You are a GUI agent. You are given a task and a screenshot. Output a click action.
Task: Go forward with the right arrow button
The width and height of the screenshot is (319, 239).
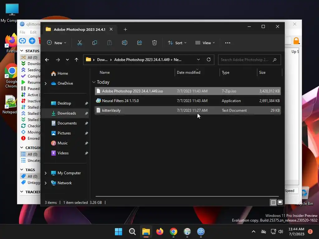point(58,60)
